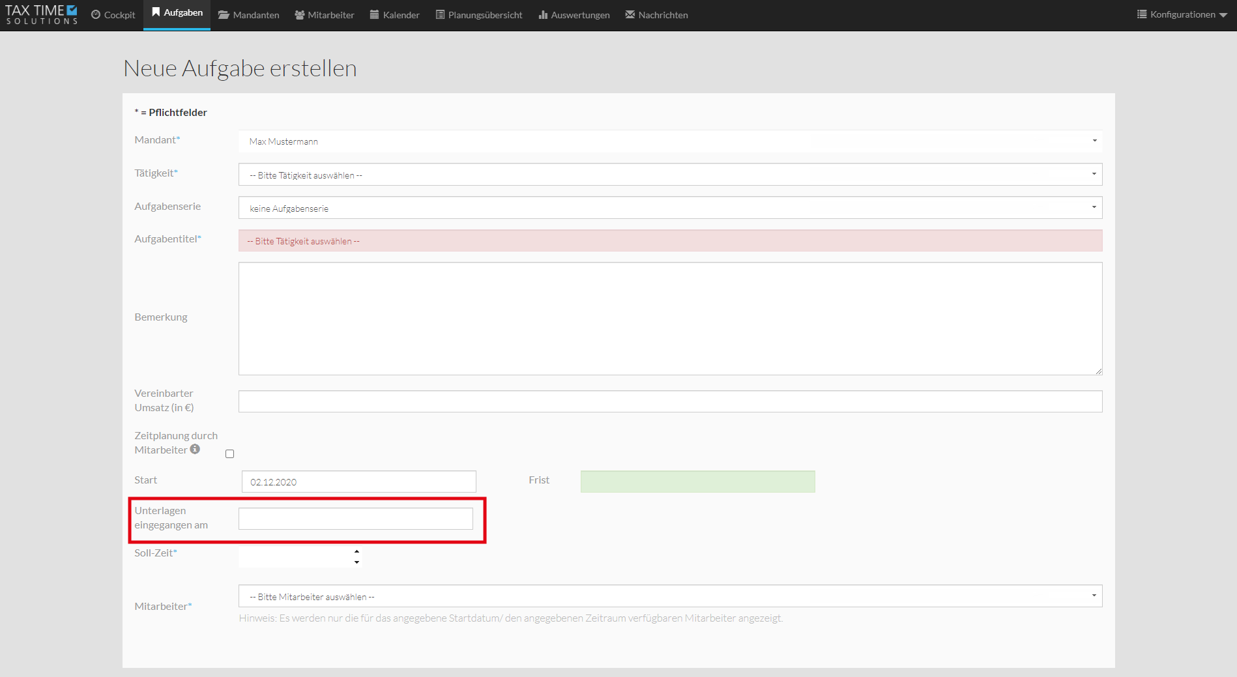The height and width of the screenshot is (677, 1237).
Task: Click the Auswertungen bar chart icon
Action: (x=543, y=14)
